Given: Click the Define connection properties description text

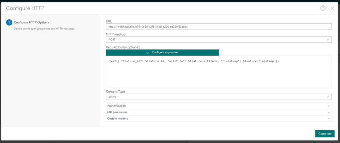Looking at the screenshot, I should pos(44,29).
